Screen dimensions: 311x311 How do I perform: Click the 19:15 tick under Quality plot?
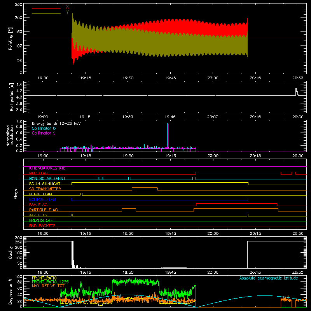86,273
